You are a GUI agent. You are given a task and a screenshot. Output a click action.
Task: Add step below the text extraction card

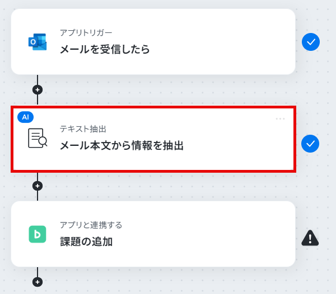pyautogui.click(x=38, y=186)
